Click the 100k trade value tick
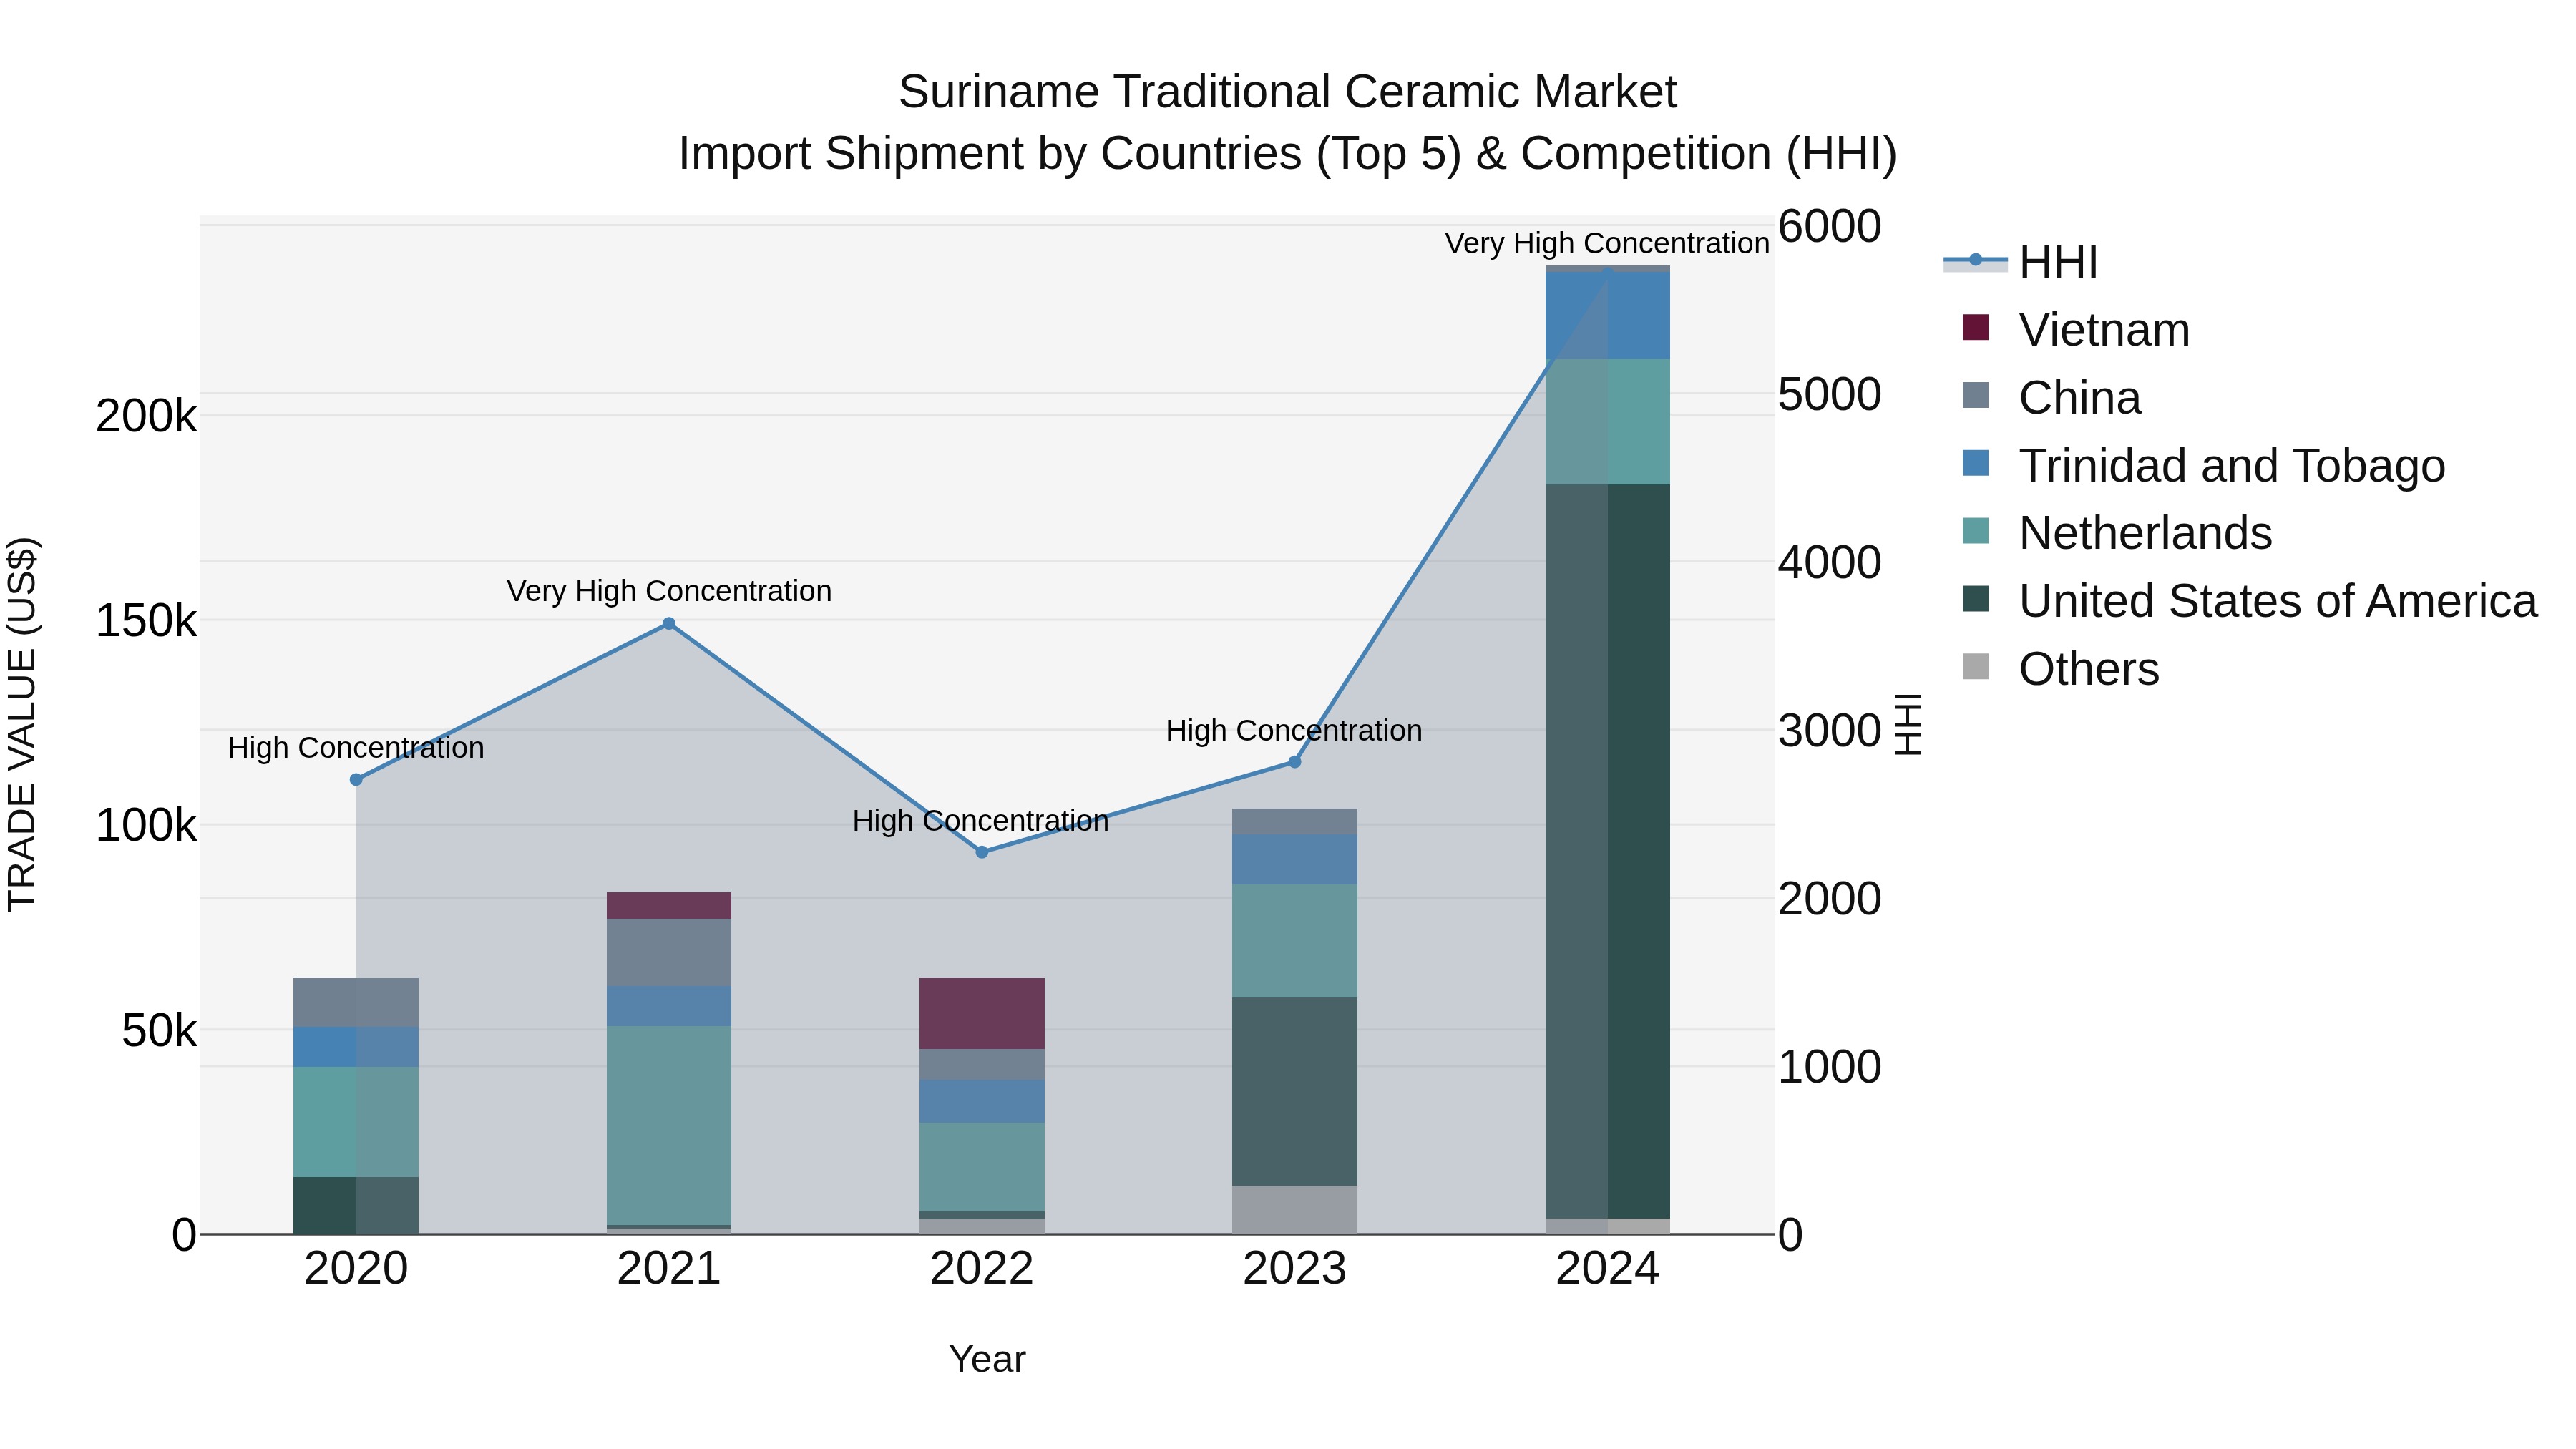2576x1449 pixels. (x=146, y=826)
